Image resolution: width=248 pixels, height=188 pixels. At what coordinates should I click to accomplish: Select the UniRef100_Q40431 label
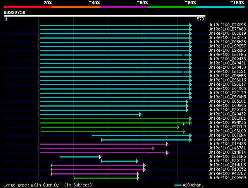click(x=227, y=63)
